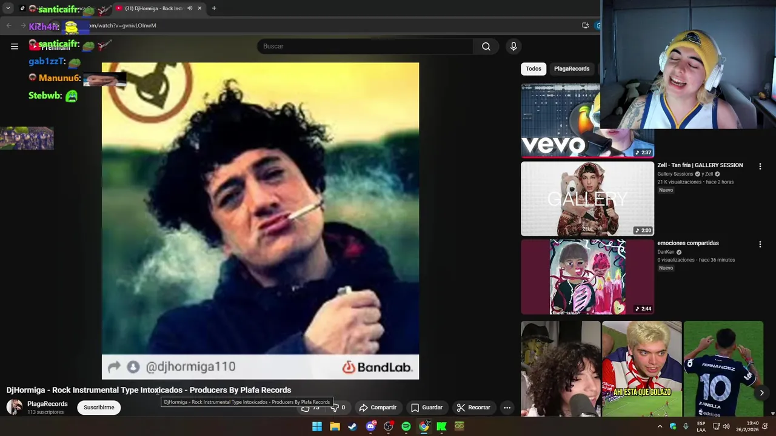Click the microphone icon in system tray
This screenshot has height=436, width=776.
pyautogui.click(x=686, y=426)
